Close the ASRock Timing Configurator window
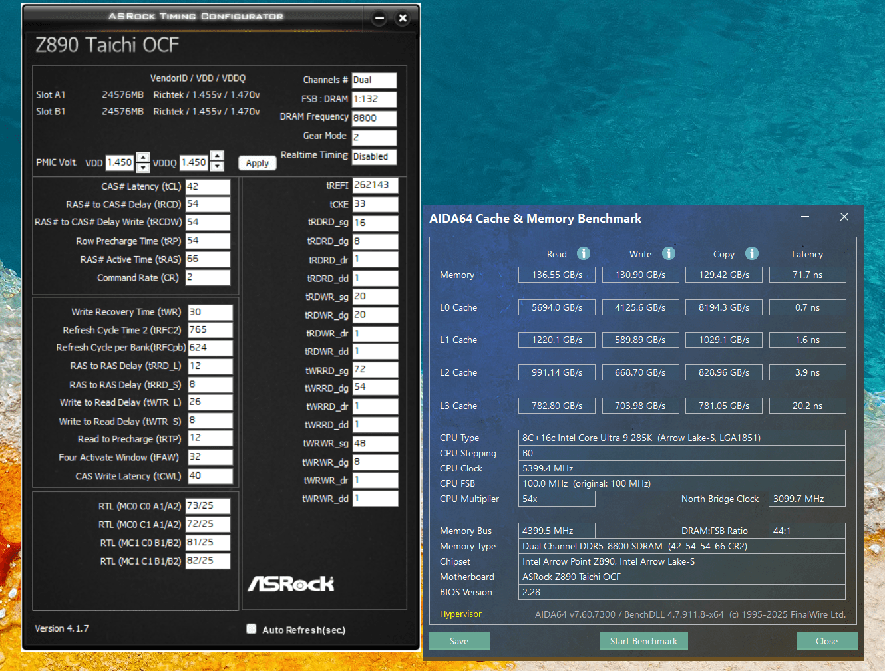 click(x=403, y=18)
